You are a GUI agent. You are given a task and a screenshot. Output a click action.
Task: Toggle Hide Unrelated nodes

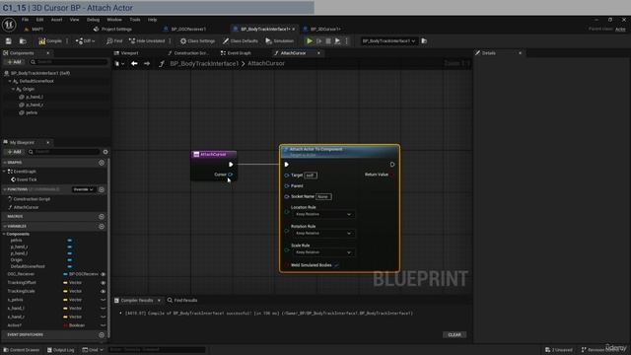(147, 41)
